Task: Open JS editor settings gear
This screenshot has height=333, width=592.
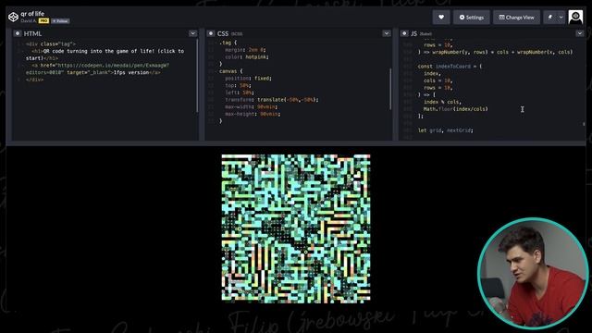Action: [x=404, y=33]
